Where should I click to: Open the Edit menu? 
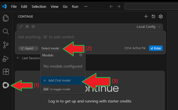[24, 7]
